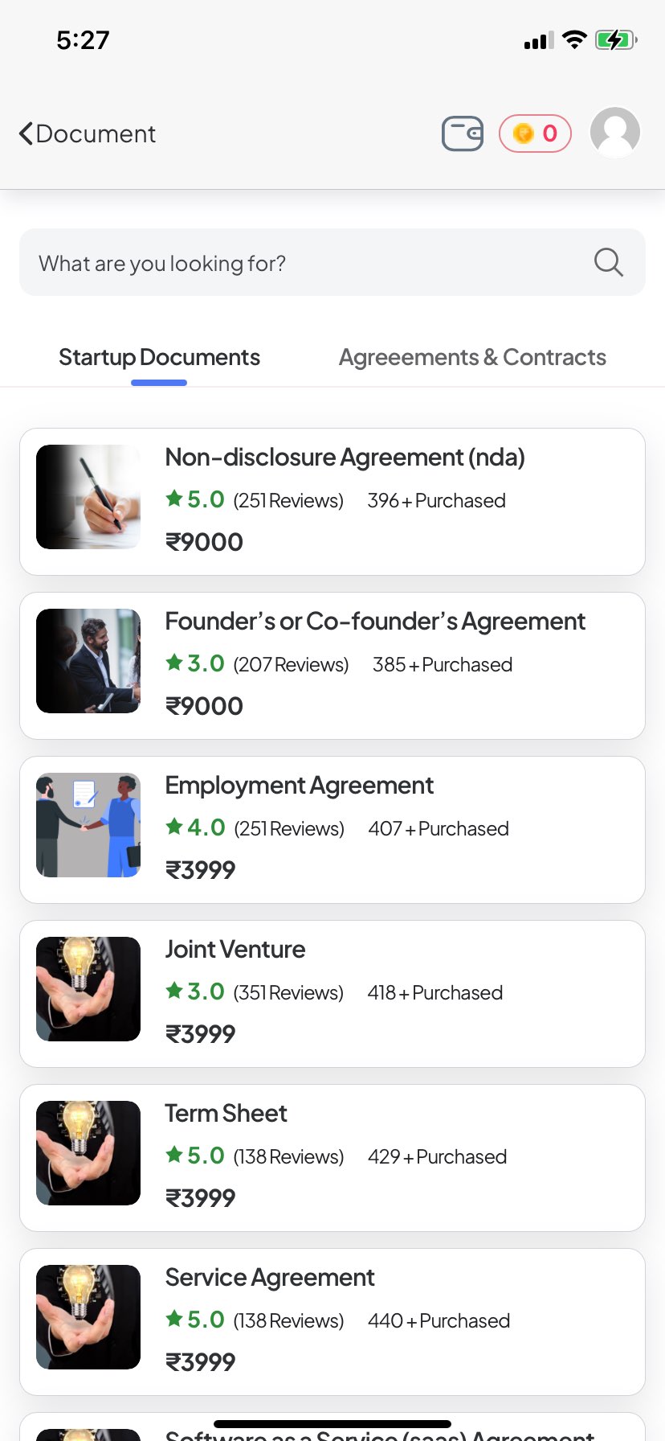665x1441 pixels.
Task: Select the Employment Agreement handshake thumbnail
Action: tap(88, 825)
